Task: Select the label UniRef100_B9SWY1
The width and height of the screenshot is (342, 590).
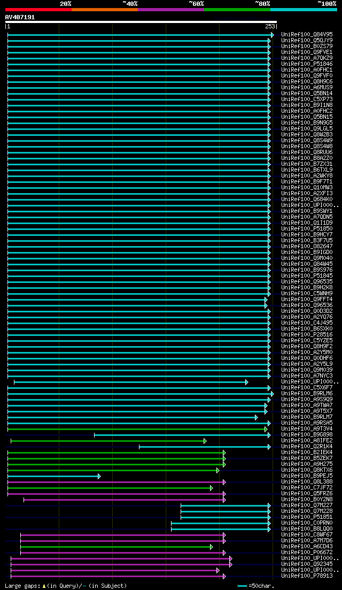Action: [x=307, y=211]
